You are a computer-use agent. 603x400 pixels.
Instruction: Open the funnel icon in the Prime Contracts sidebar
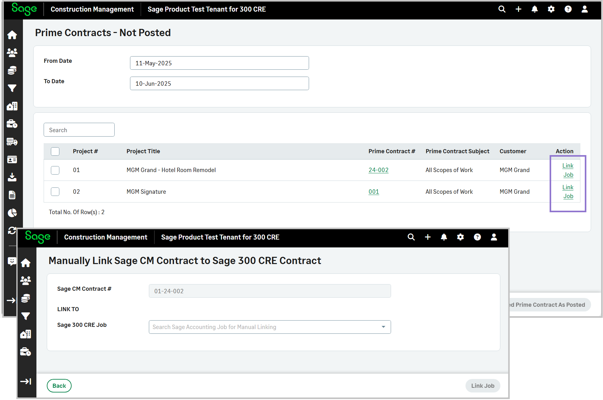click(12, 88)
